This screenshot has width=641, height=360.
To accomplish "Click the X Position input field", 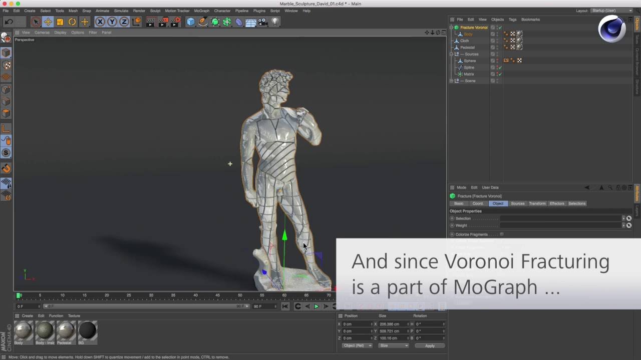I will [358, 324].
